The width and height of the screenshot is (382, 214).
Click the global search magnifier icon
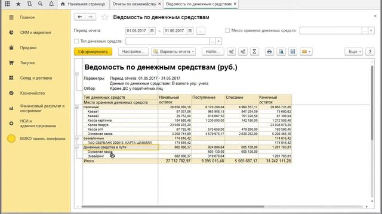point(40,4)
